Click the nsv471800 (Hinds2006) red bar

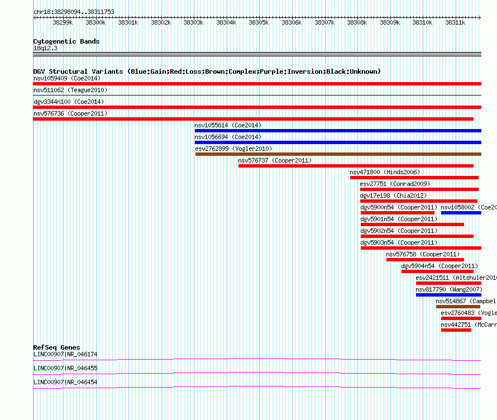pyautogui.click(x=414, y=178)
